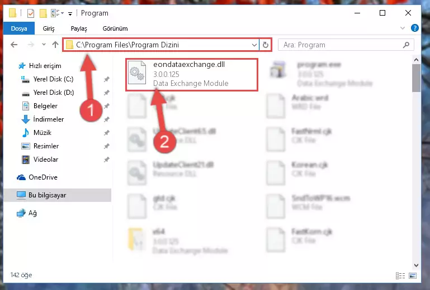
Task: Click New Folder icon in title bar
Action: click(x=43, y=13)
